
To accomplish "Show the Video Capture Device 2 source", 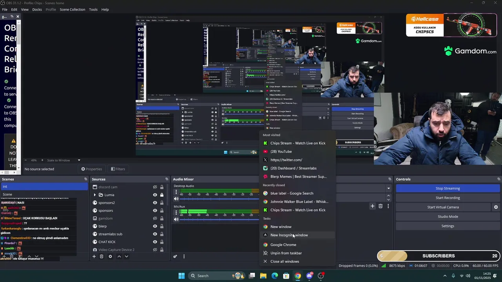I will click(155, 250).
